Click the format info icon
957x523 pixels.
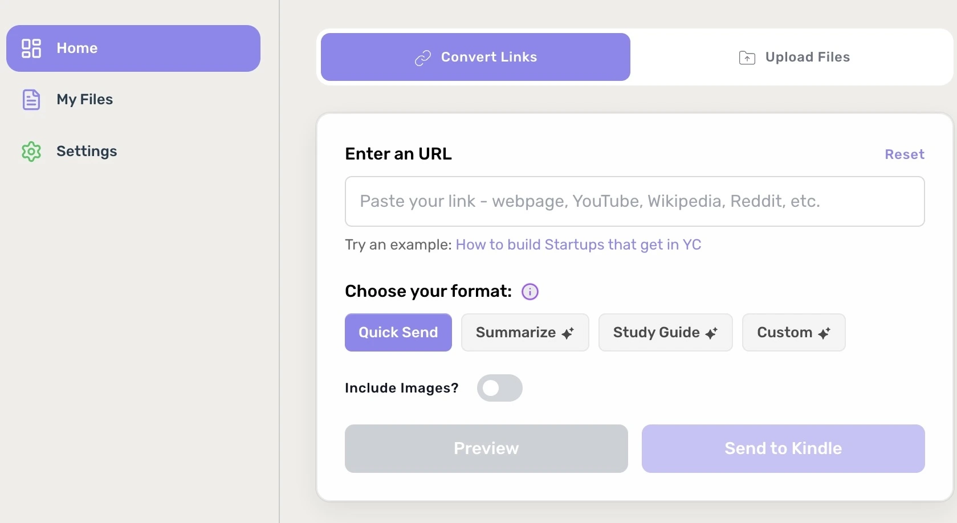click(530, 292)
